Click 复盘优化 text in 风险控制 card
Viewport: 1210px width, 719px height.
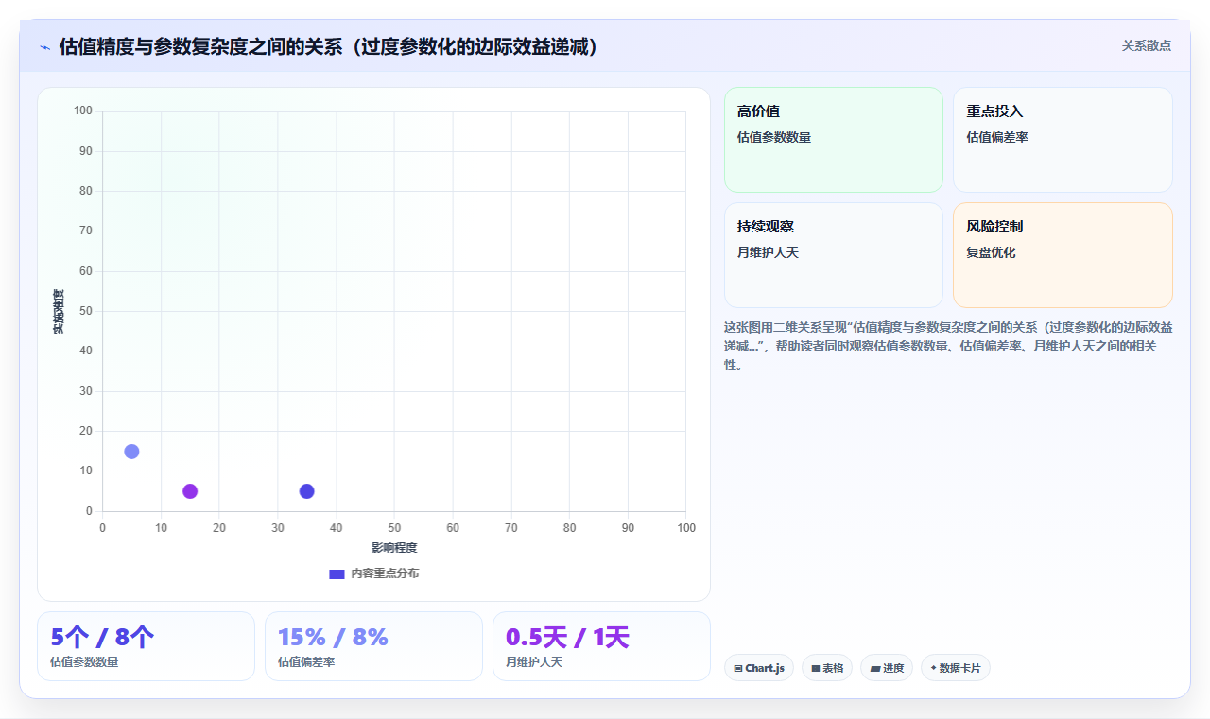pyautogui.click(x=991, y=252)
